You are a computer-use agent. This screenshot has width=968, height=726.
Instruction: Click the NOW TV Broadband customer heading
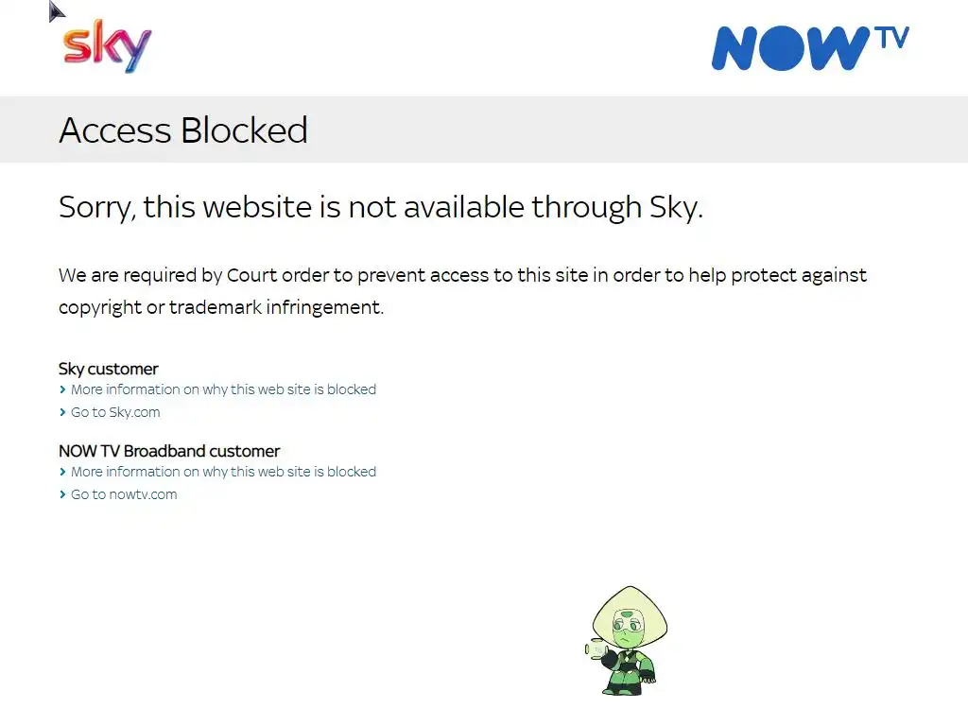tap(169, 451)
